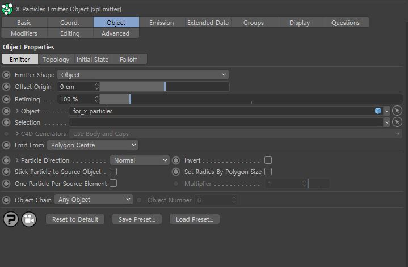Open the dropdown arrow next to Object field

point(387,111)
